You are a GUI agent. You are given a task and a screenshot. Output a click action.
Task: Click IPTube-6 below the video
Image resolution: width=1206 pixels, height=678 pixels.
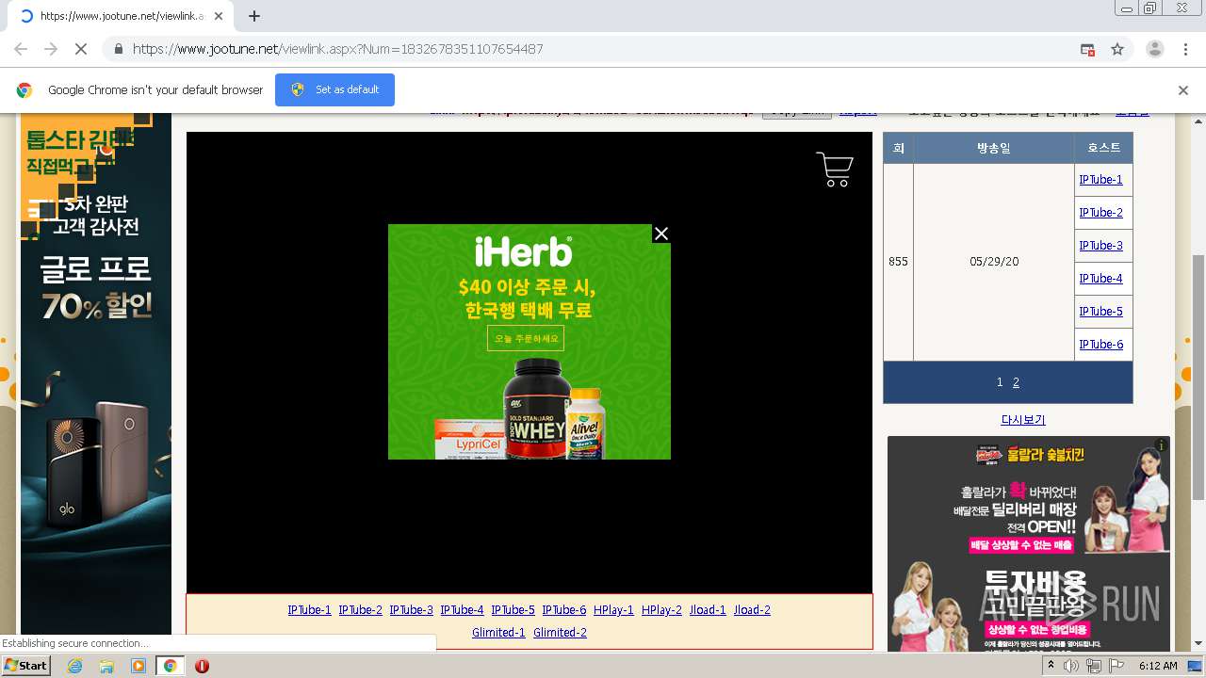[x=563, y=610]
